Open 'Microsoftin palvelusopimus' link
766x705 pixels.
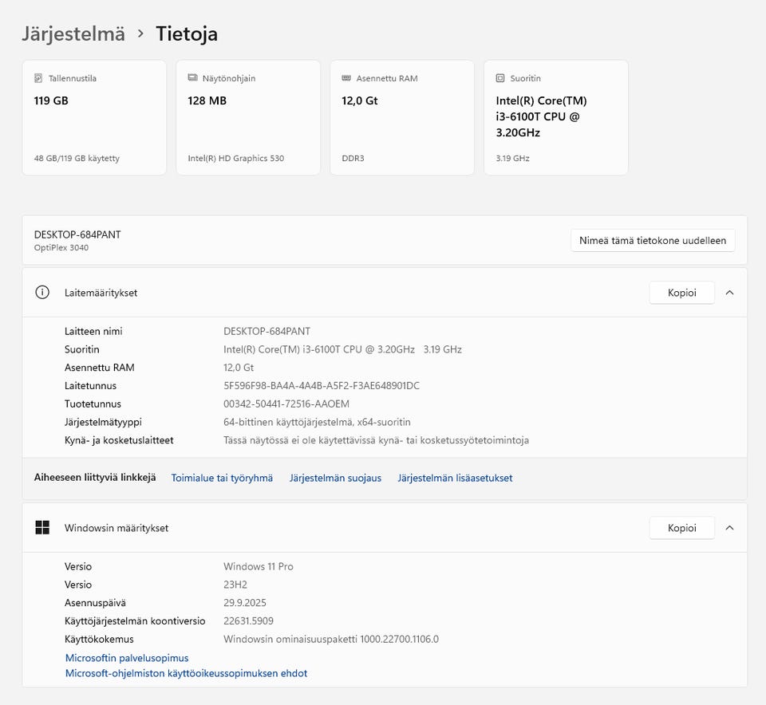127,658
